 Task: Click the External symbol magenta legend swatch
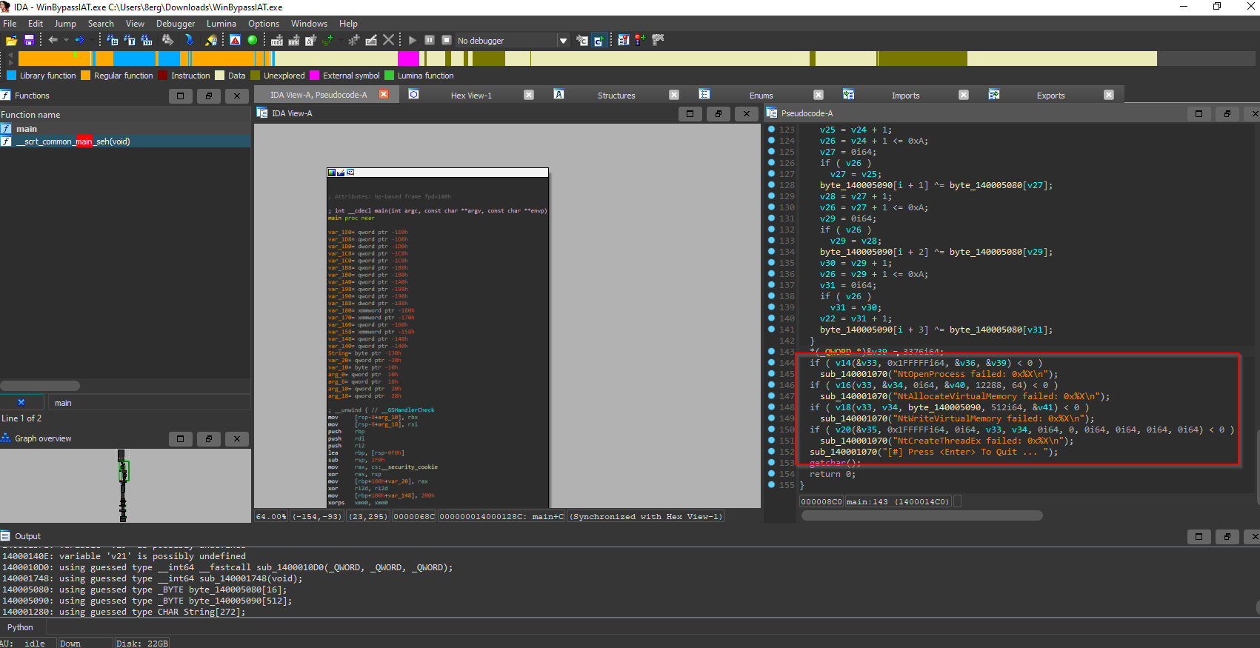314,75
